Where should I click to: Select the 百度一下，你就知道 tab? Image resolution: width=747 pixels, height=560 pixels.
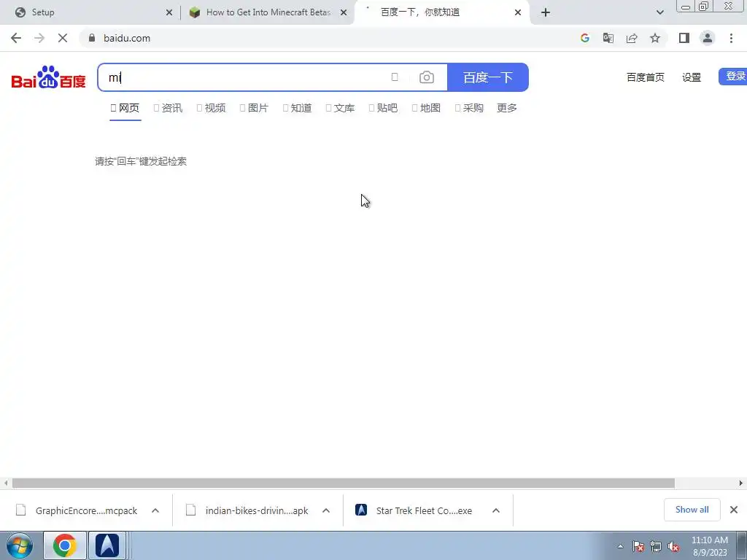(443, 12)
